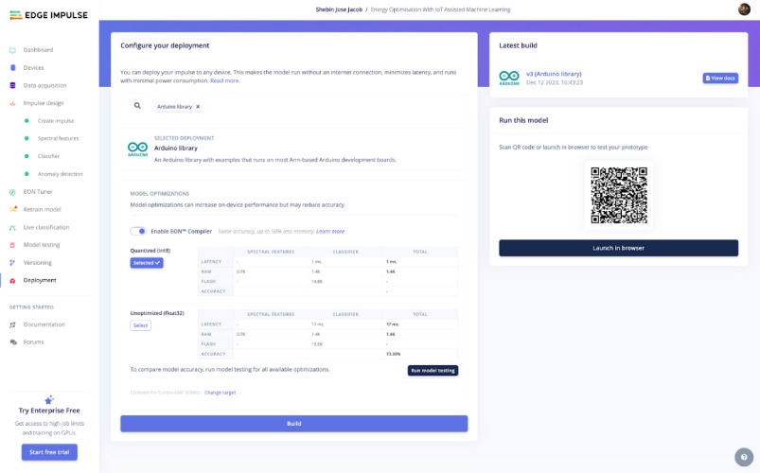Viewport: 760px width, 473px height.
Task: Go to Model testing page
Action: 42,244
